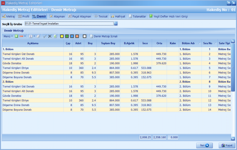Click the X cancel icon in toolbar
This screenshot has height=150, width=237.
[x=50, y=36]
